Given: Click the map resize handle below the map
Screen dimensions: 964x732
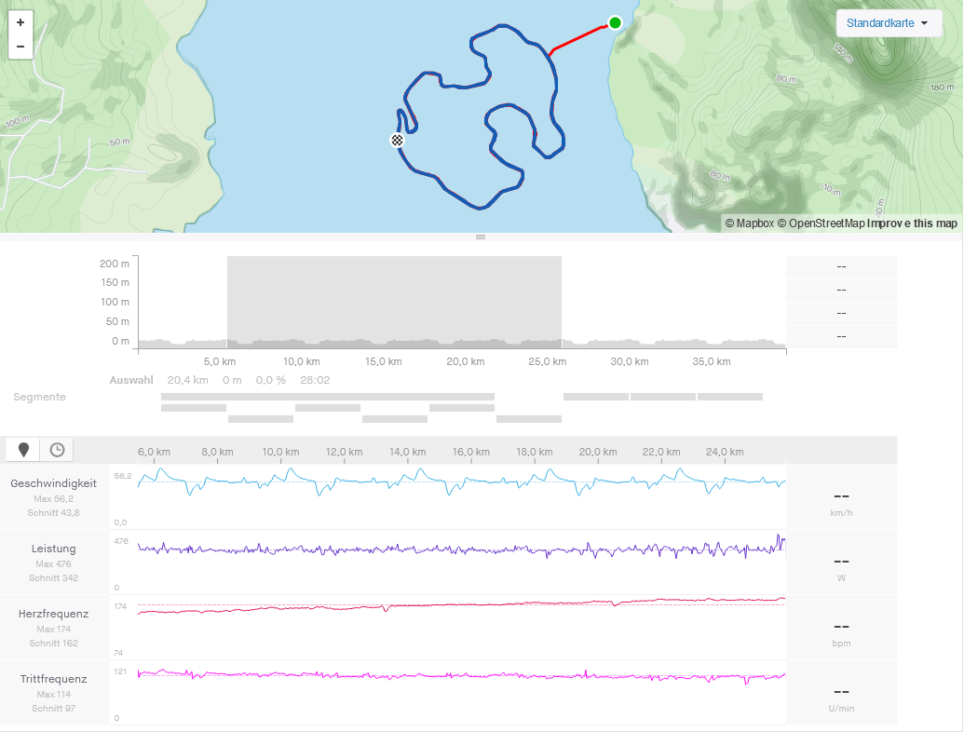Looking at the screenshot, I should [481, 237].
